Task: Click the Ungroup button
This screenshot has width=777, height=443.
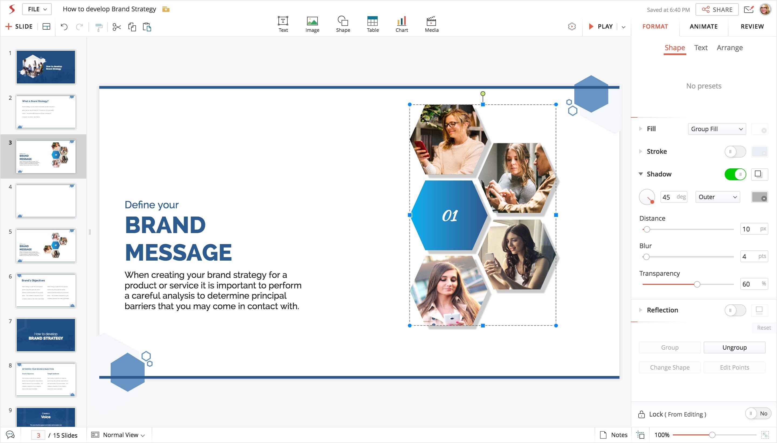Action: [734, 347]
